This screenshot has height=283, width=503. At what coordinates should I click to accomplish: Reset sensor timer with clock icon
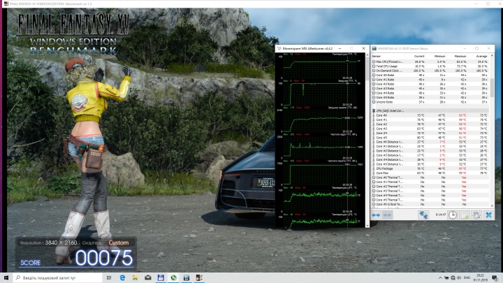pos(453,216)
